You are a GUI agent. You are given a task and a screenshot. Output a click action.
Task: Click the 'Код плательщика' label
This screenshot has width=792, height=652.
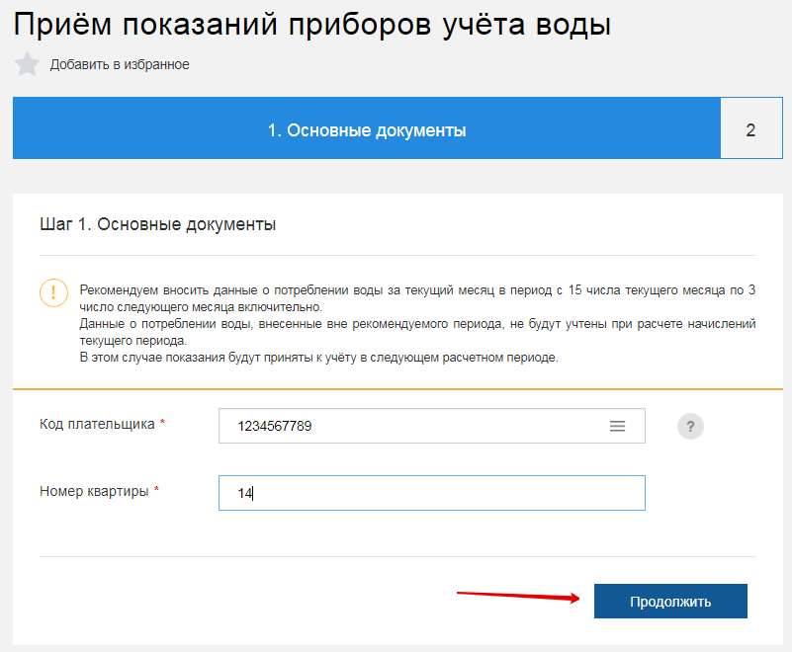[97, 424]
